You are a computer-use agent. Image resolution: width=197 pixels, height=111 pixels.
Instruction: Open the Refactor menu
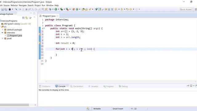pyautogui.click(x=14, y=6)
